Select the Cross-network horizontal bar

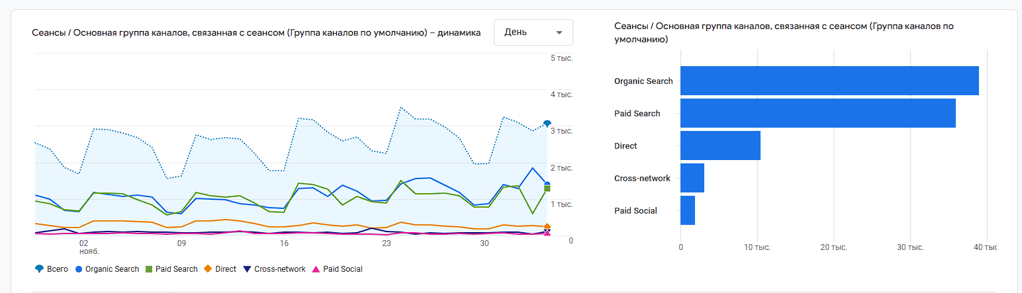click(x=692, y=178)
